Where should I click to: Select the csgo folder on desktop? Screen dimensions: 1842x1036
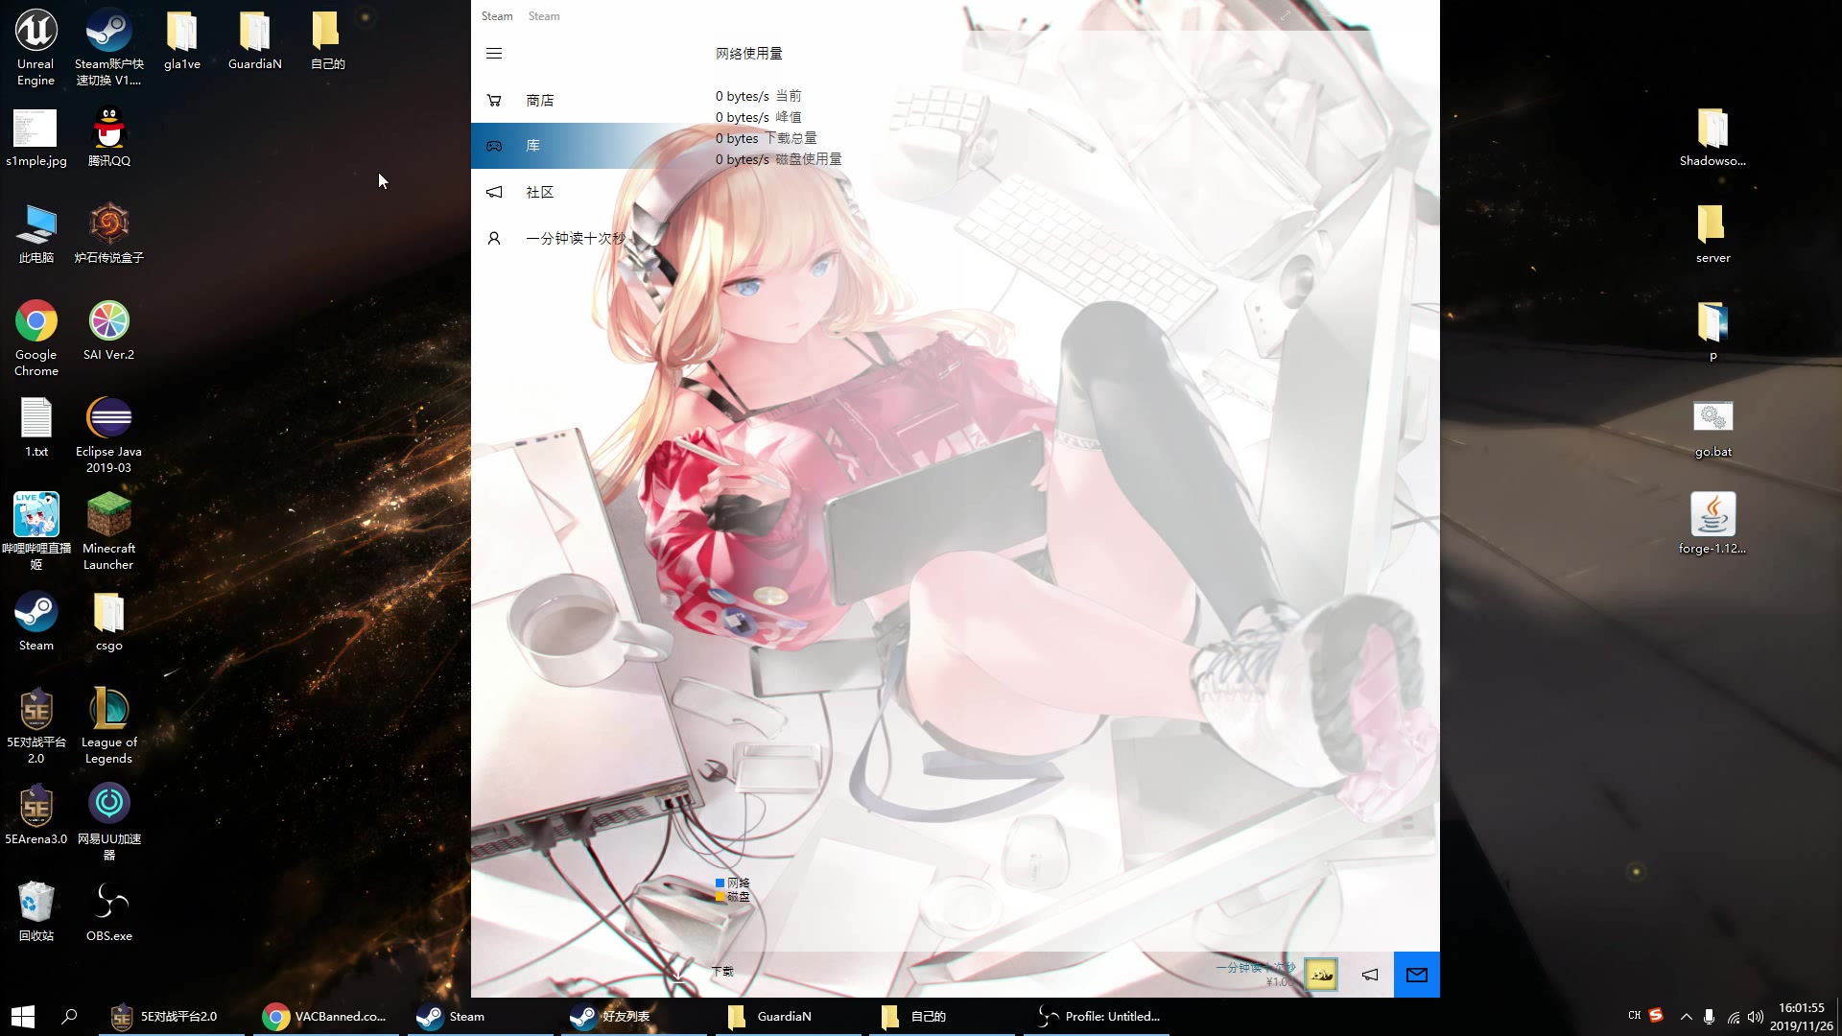(109, 622)
